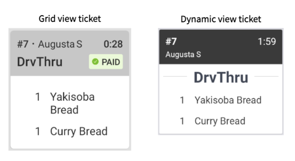Tap Curry Bread item in grid view ticket
The height and width of the screenshot is (161, 295).
[x=78, y=131]
